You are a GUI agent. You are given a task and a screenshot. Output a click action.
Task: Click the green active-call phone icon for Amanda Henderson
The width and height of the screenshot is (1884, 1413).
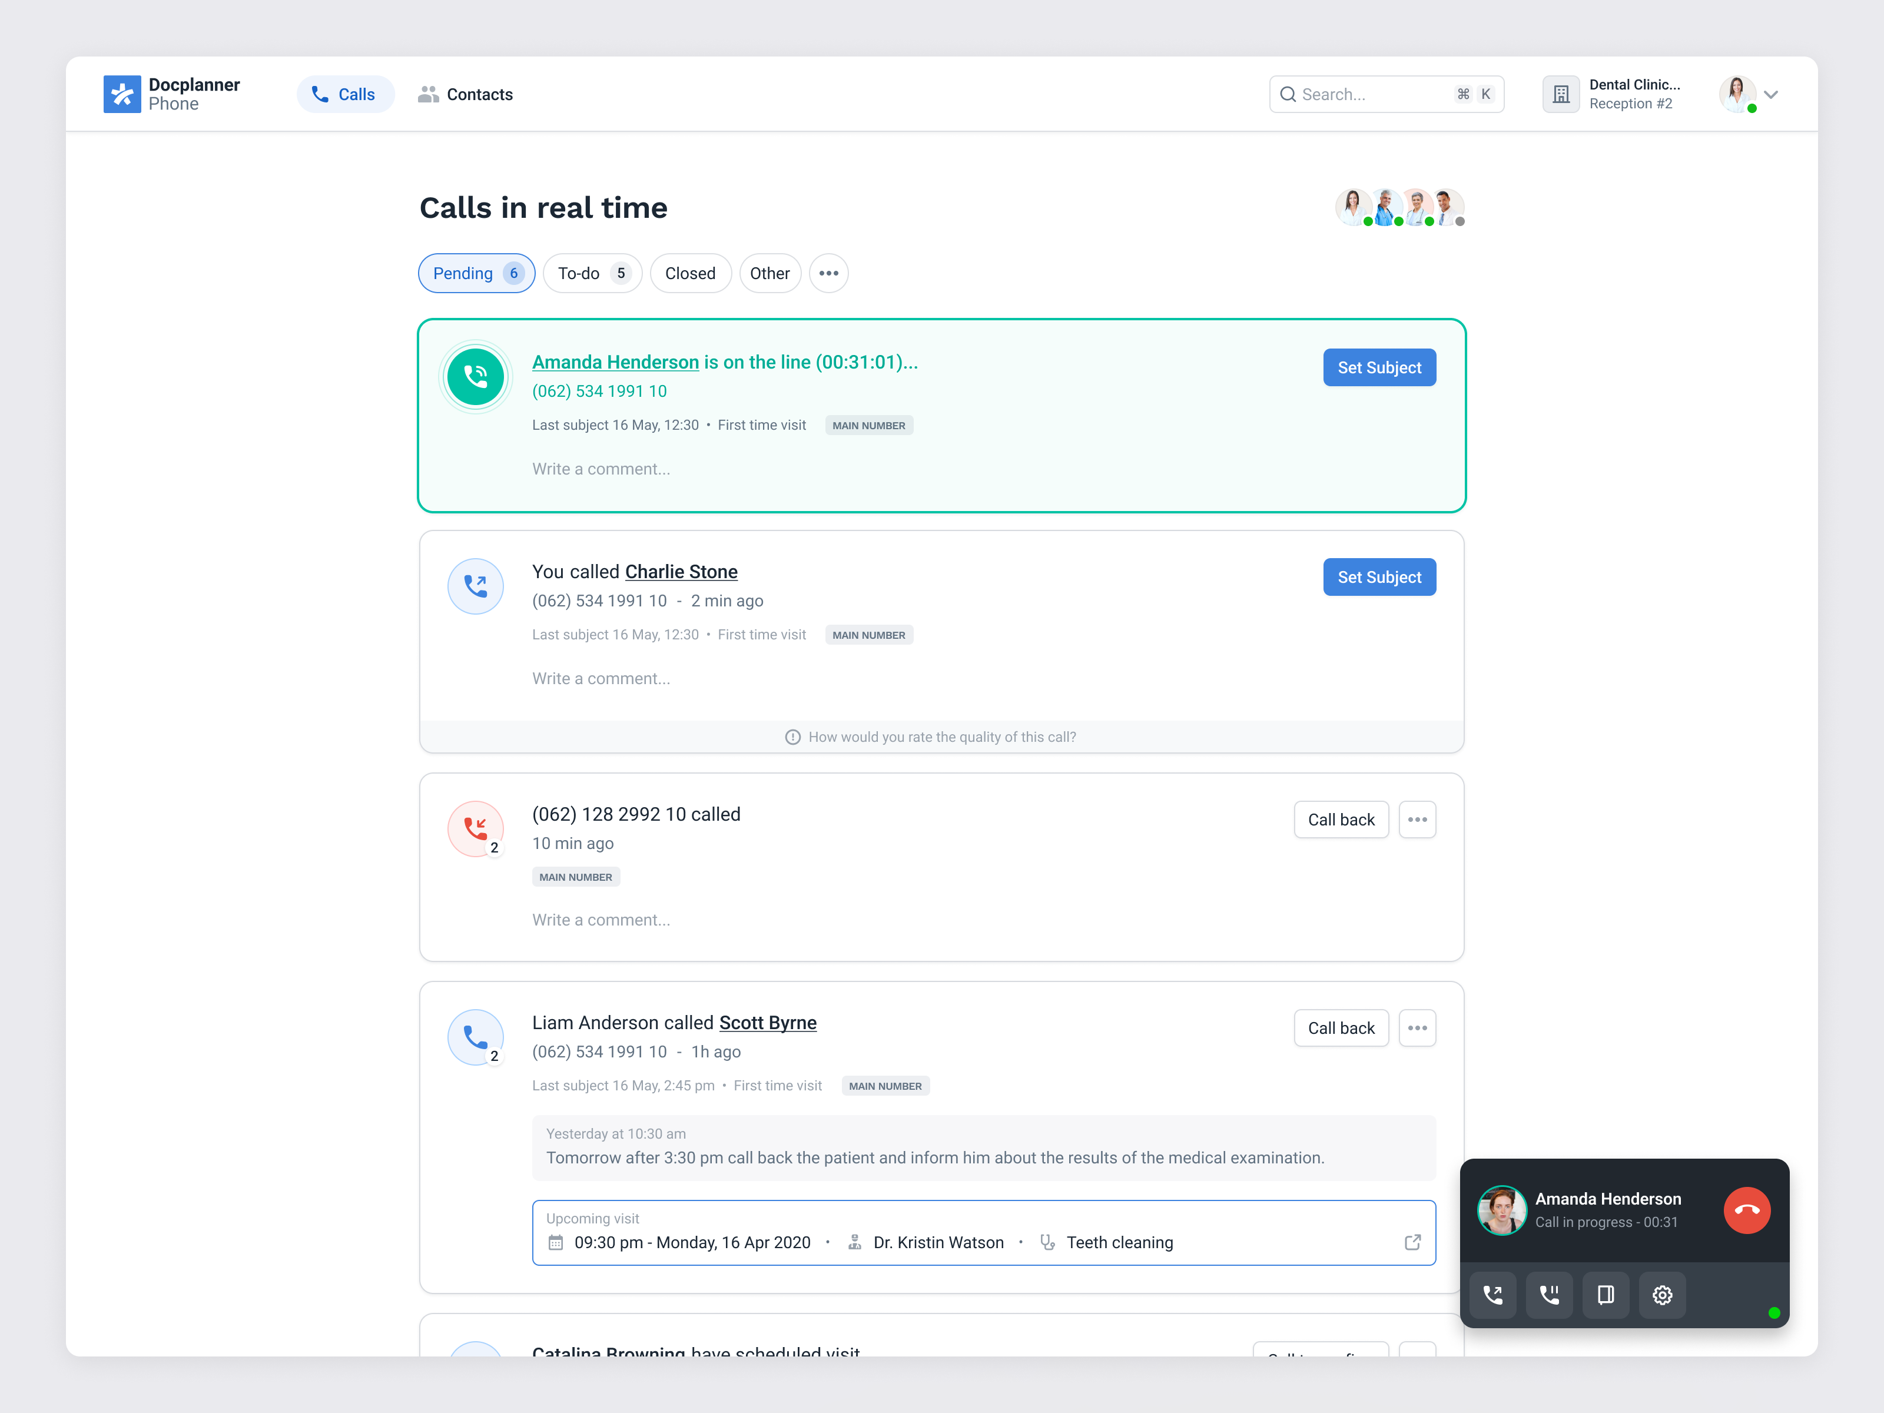(475, 376)
